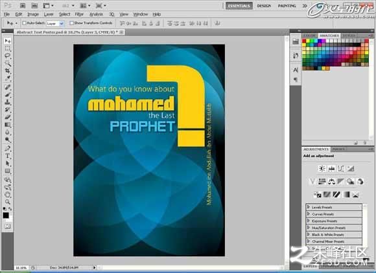The width and height of the screenshot is (376, 273).
Task: Expand the Levels Presets list
Action: (x=334, y=207)
